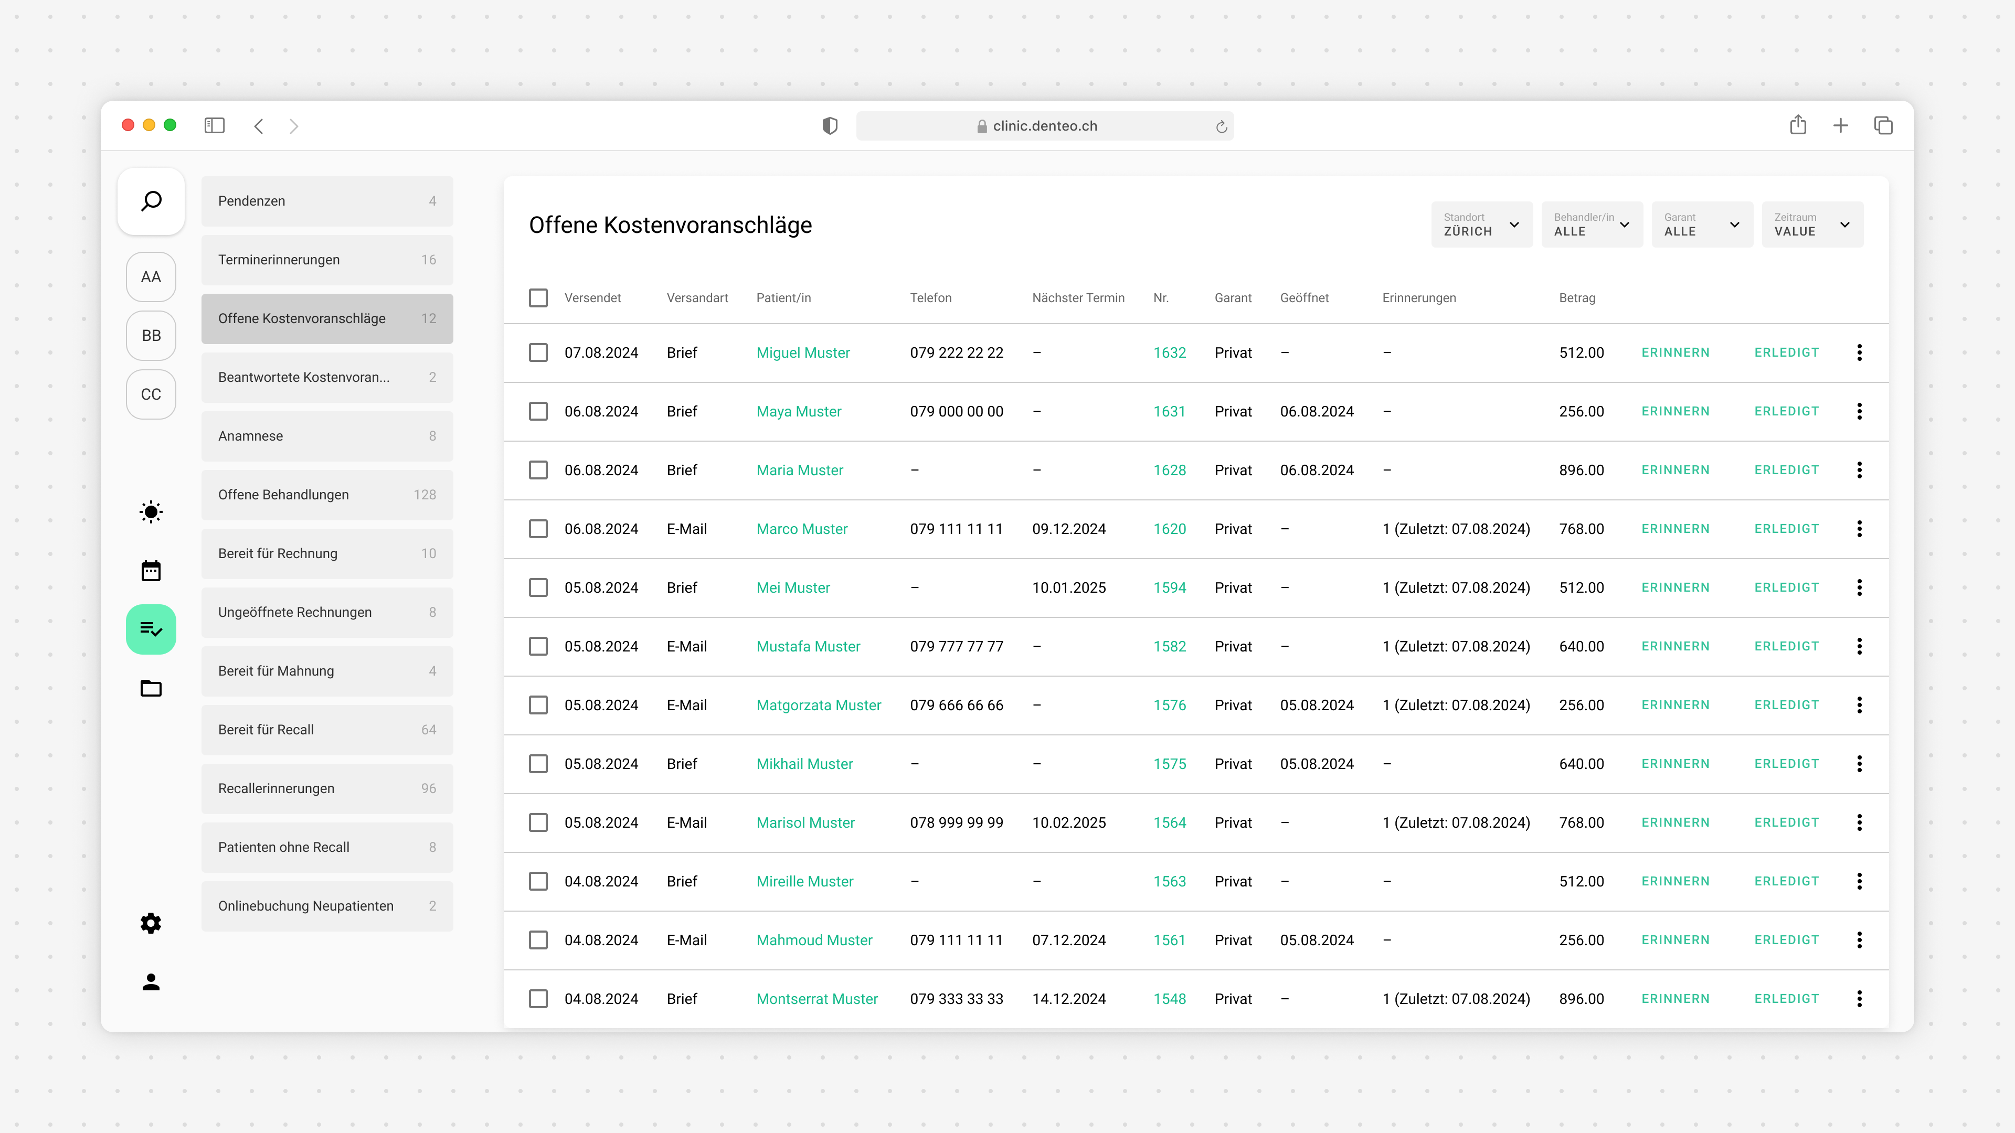
Task: Select the checkbox for Marco Muster row
Action: coord(538,529)
